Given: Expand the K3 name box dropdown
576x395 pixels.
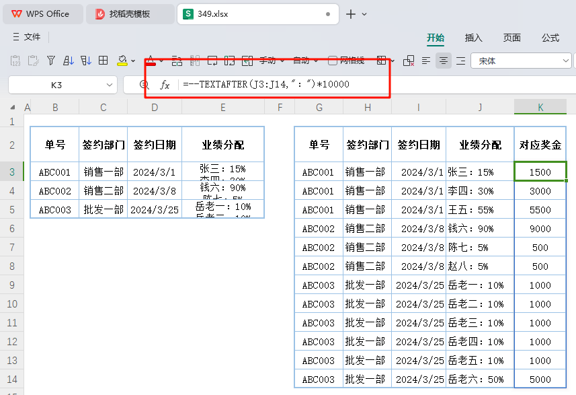Looking at the screenshot, I should point(109,85).
